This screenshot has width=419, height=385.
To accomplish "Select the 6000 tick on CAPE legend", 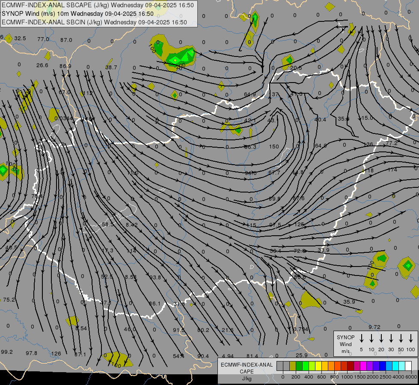I will [411, 377].
